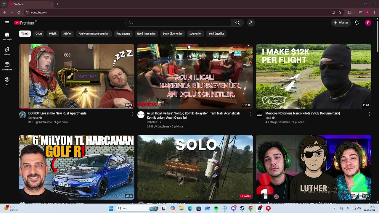Open the YouTube guide hamburger menu
This screenshot has height=213, width=379.
[x=7, y=23]
